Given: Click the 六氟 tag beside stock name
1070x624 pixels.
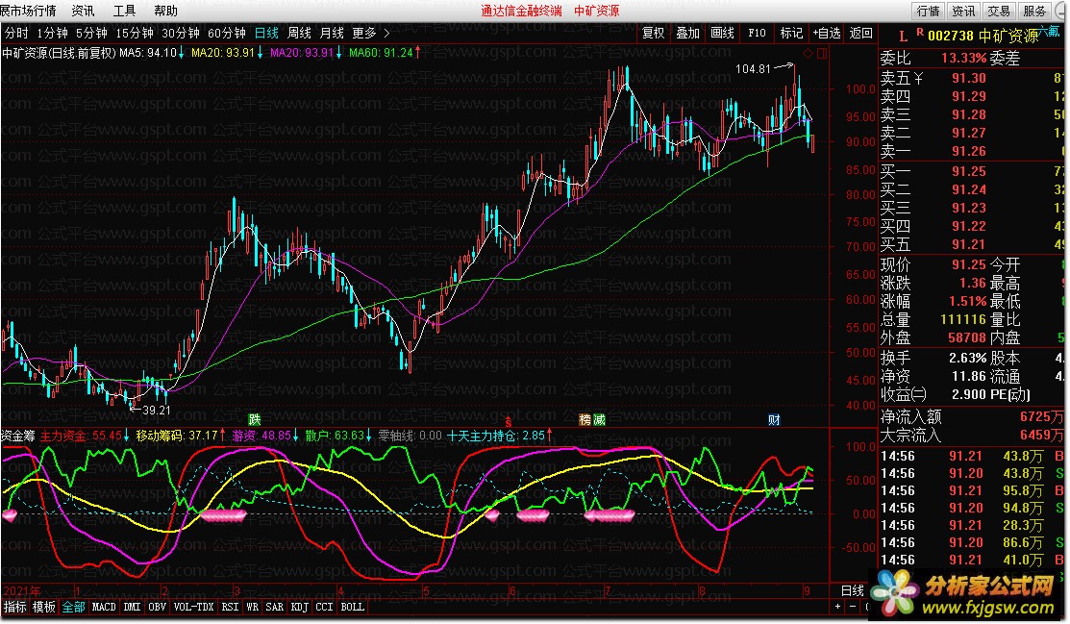Looking at the screenshot, I should point(1050,32).
